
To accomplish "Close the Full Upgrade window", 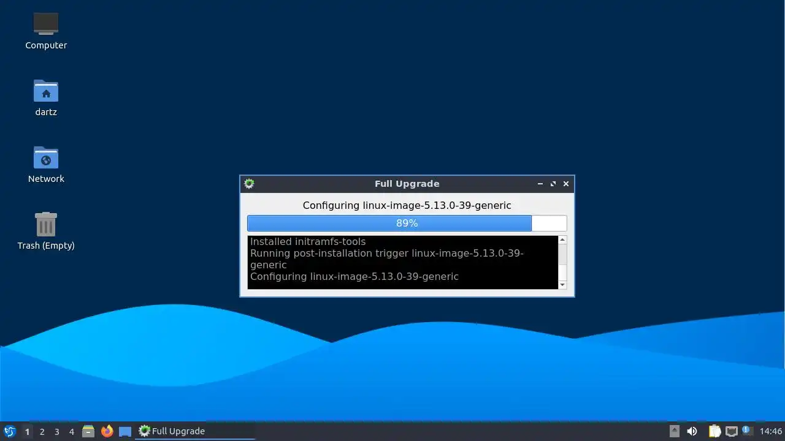I will click(x=566, y=184).
